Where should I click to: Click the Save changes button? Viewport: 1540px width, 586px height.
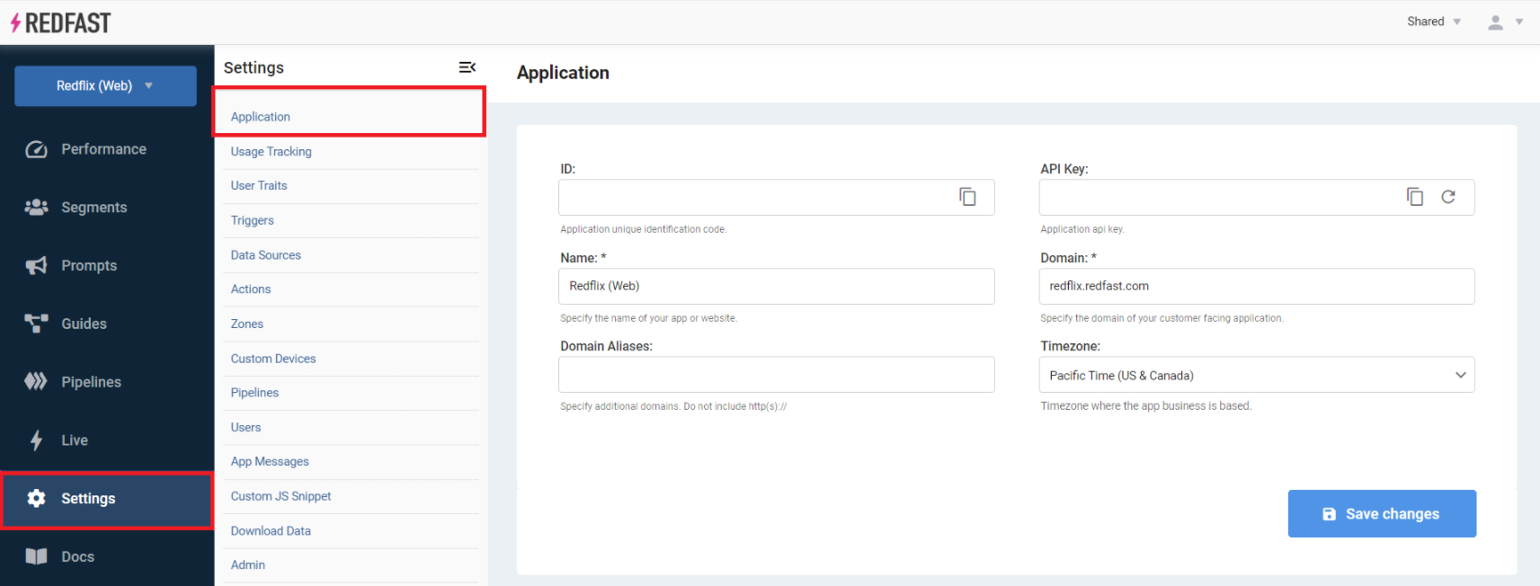(x=1382, y=513)
